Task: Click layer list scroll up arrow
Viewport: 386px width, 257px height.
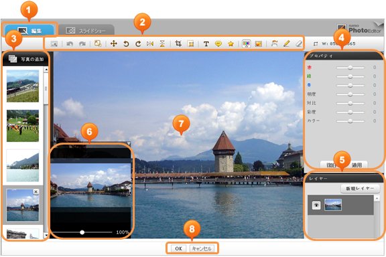Action: tap(377, 198)
